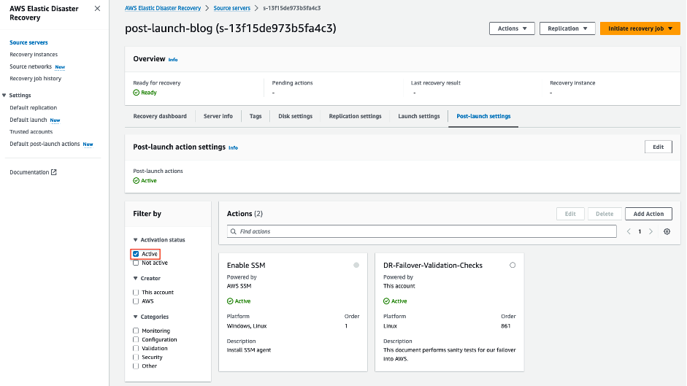Select the DR-Failover-Validation-Checks radio button
The height and width of the screenshot is (386, 687).
coord(513,265)
